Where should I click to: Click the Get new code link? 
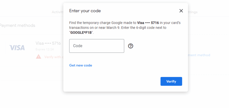[x=81, y=65]
